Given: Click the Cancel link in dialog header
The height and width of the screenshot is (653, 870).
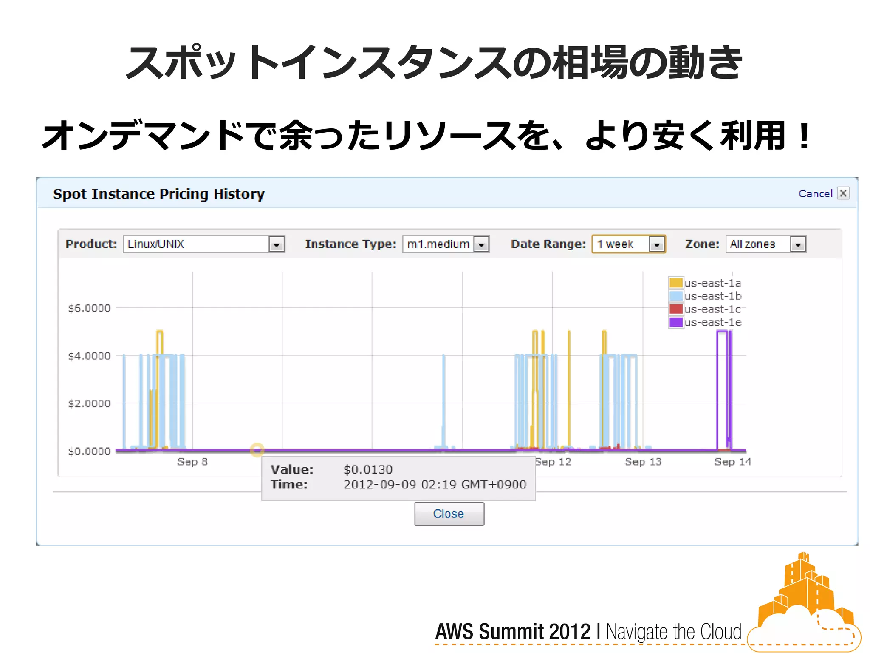Looking at the screenshot, I should click(815, 194).
